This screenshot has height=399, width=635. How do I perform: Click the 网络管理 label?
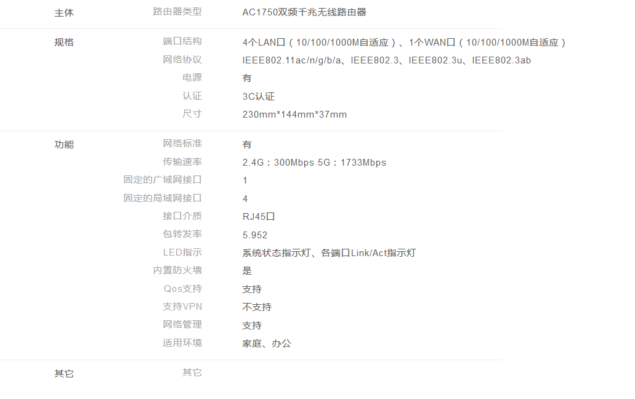[x=182, y=324]
